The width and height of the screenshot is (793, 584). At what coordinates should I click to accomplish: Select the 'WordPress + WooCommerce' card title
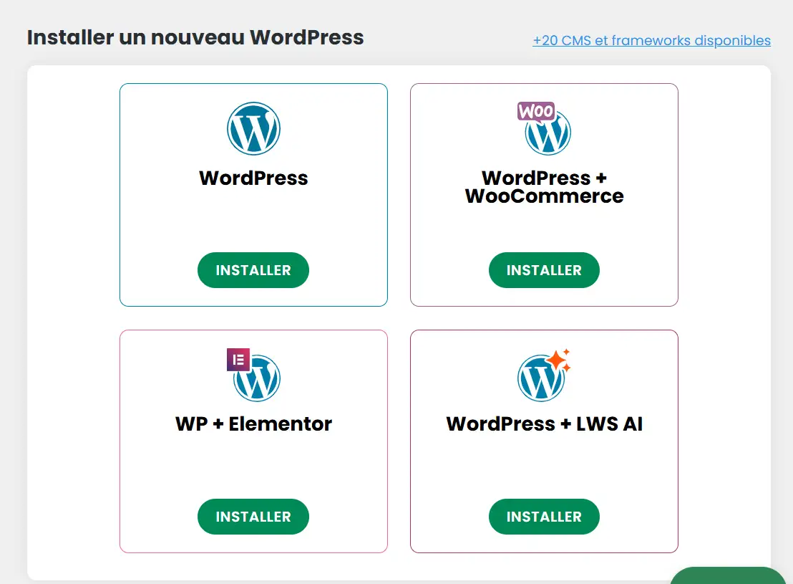(x=544, y=187)
